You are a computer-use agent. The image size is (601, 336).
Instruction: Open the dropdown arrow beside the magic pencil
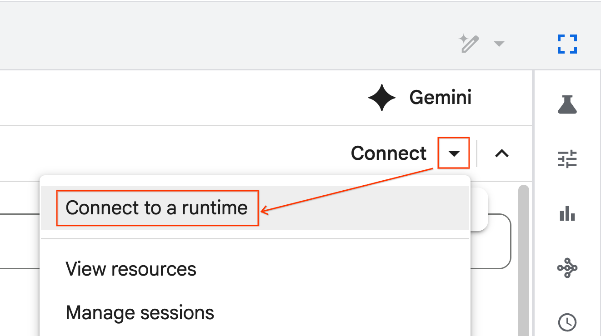(499, 44)
